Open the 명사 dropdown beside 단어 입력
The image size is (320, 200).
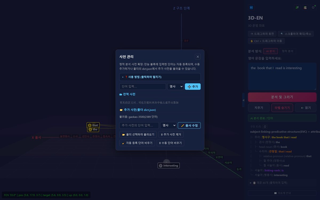(x=175, y=87)
